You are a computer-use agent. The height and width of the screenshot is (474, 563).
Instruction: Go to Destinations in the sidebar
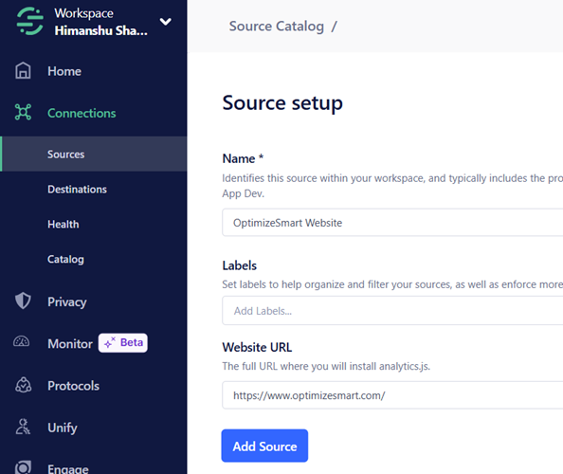click(x=77, y=190)
